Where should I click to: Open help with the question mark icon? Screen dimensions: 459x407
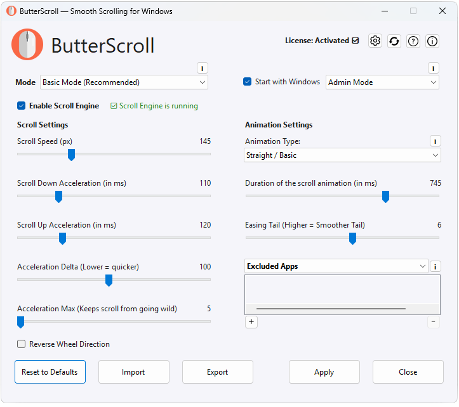tap(413, 41)
